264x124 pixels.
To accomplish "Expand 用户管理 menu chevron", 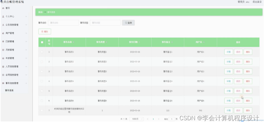I will point(26,33).
